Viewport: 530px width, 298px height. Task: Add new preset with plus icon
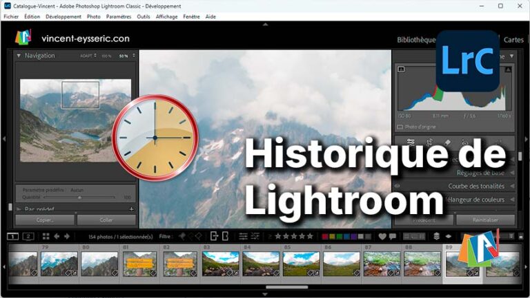(132, 209)
